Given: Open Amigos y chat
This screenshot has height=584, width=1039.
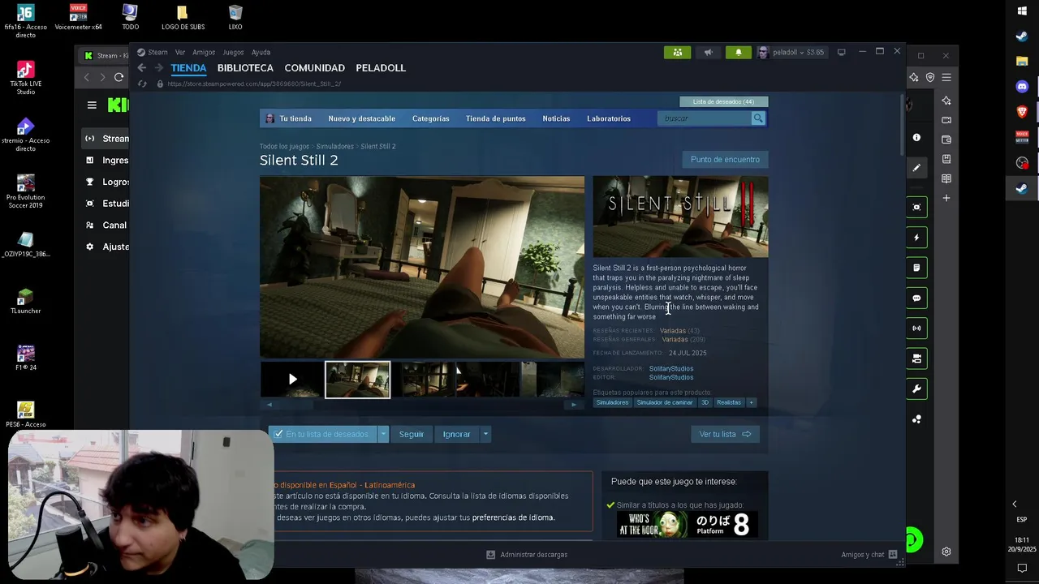Looking at the screenshot, I should click(x=869, y=555).
